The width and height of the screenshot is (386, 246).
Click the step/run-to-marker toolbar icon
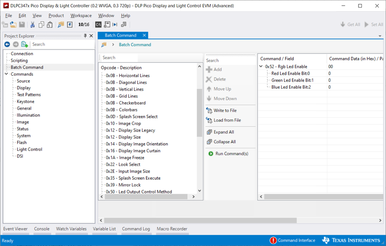click(115, 24)
